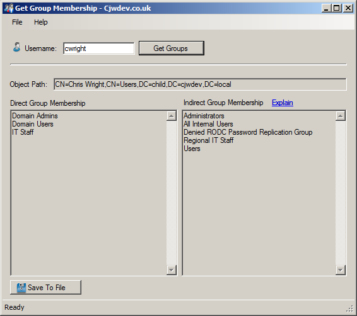357x316 pixels.
Task: Maximize the Get Group Membership window
Action: [x=337, y=8]
